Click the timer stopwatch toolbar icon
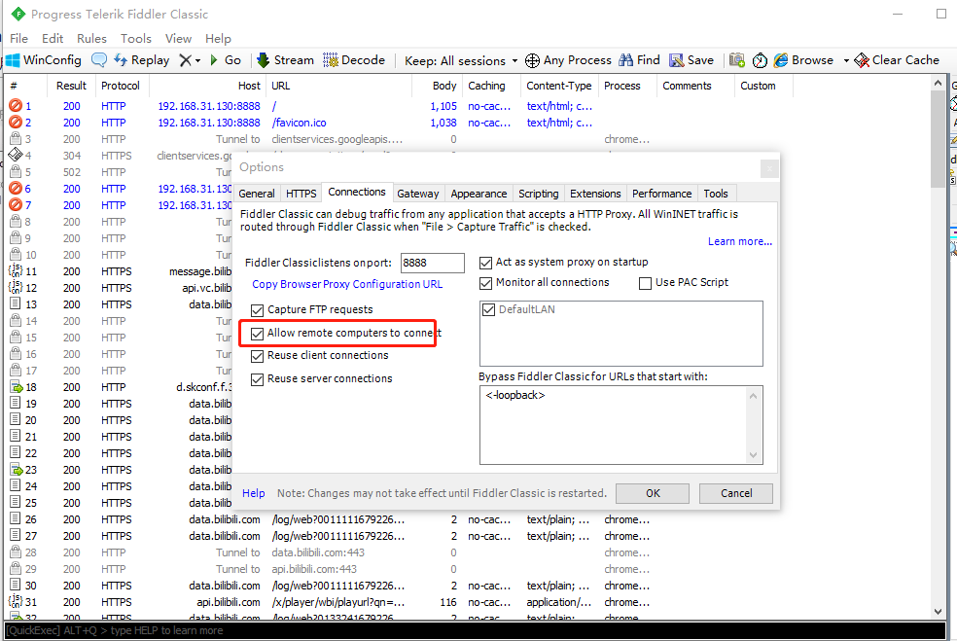957x641 pixels. point(760,60)
